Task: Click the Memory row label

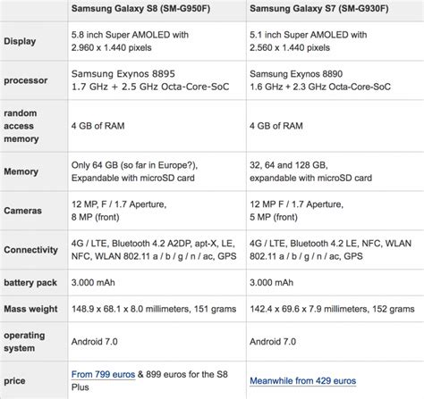Action: point(21,171)
